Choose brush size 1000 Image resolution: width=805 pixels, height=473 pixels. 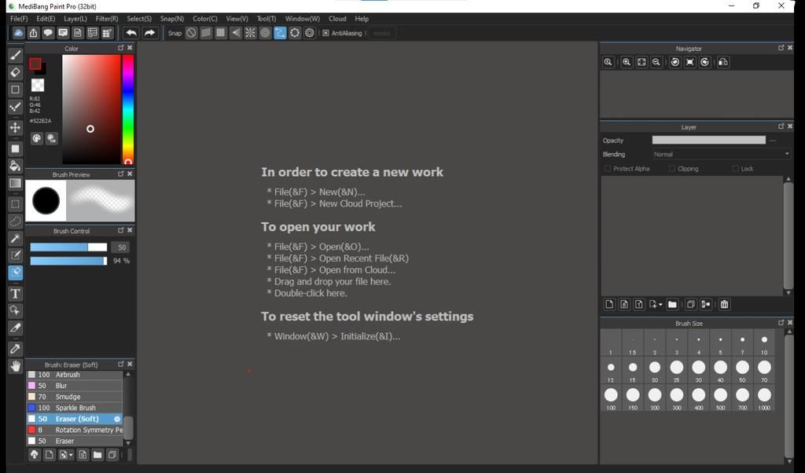point(764,398)
